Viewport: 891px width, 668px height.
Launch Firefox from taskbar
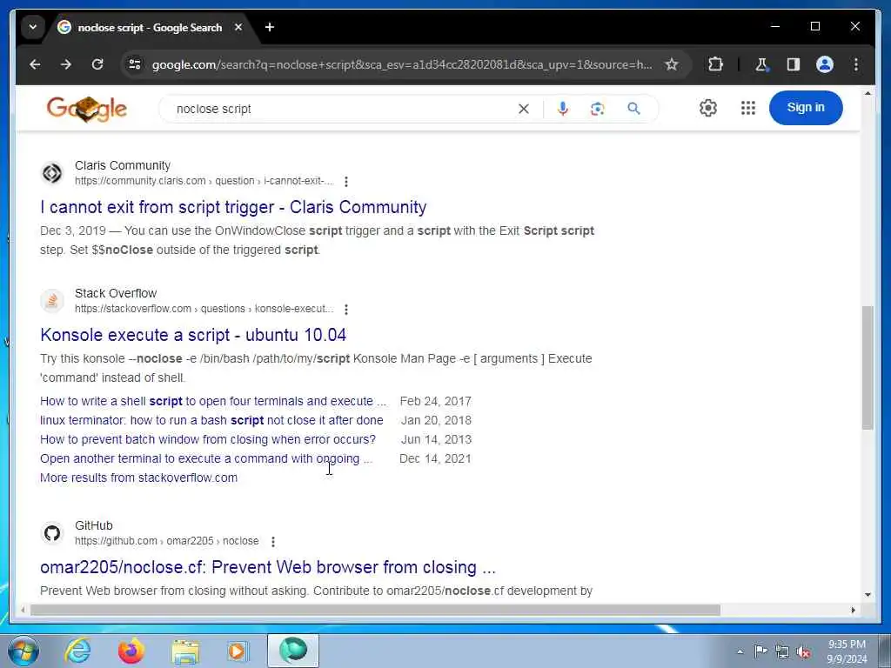pyautogui.click(x=131, y=651)
